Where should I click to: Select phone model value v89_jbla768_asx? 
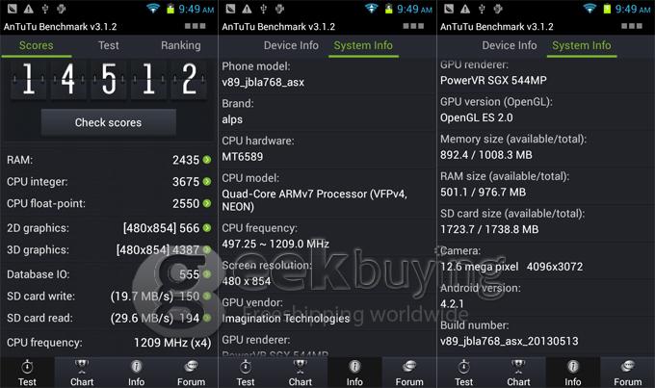tap(263, 82)
